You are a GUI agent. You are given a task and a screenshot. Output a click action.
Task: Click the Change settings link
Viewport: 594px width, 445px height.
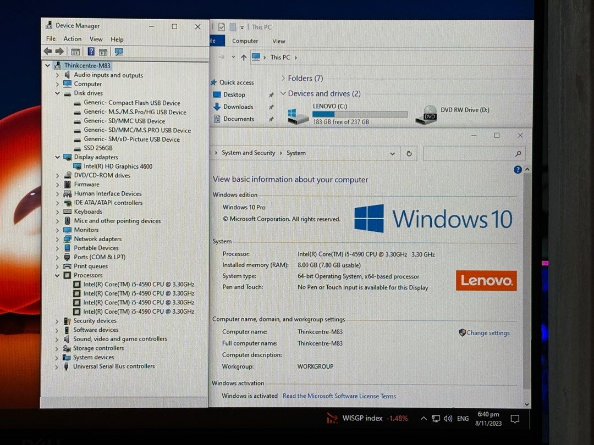tap(488, 332)
